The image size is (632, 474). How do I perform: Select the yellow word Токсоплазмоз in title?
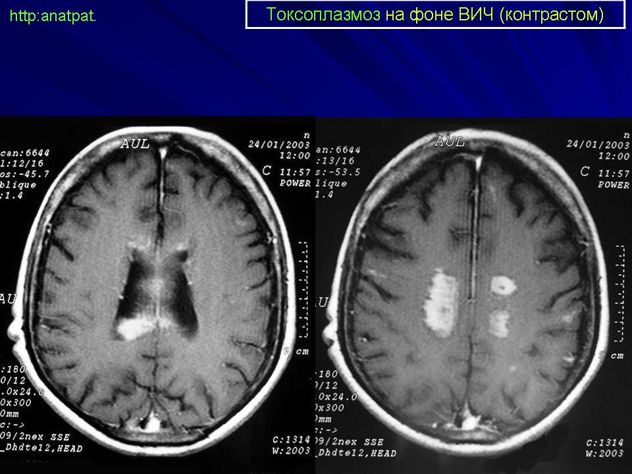click(x=323, y=14)
